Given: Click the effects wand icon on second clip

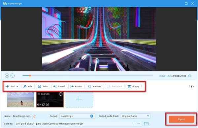Looking at the screenshot, I should (43, 105).
